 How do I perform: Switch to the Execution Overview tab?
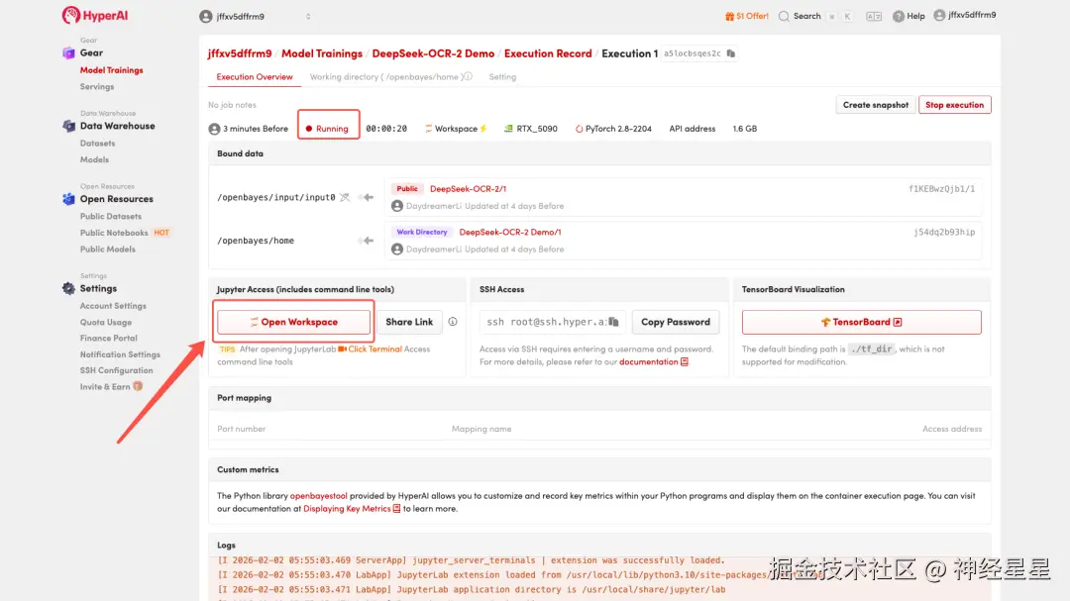[255, 77]
